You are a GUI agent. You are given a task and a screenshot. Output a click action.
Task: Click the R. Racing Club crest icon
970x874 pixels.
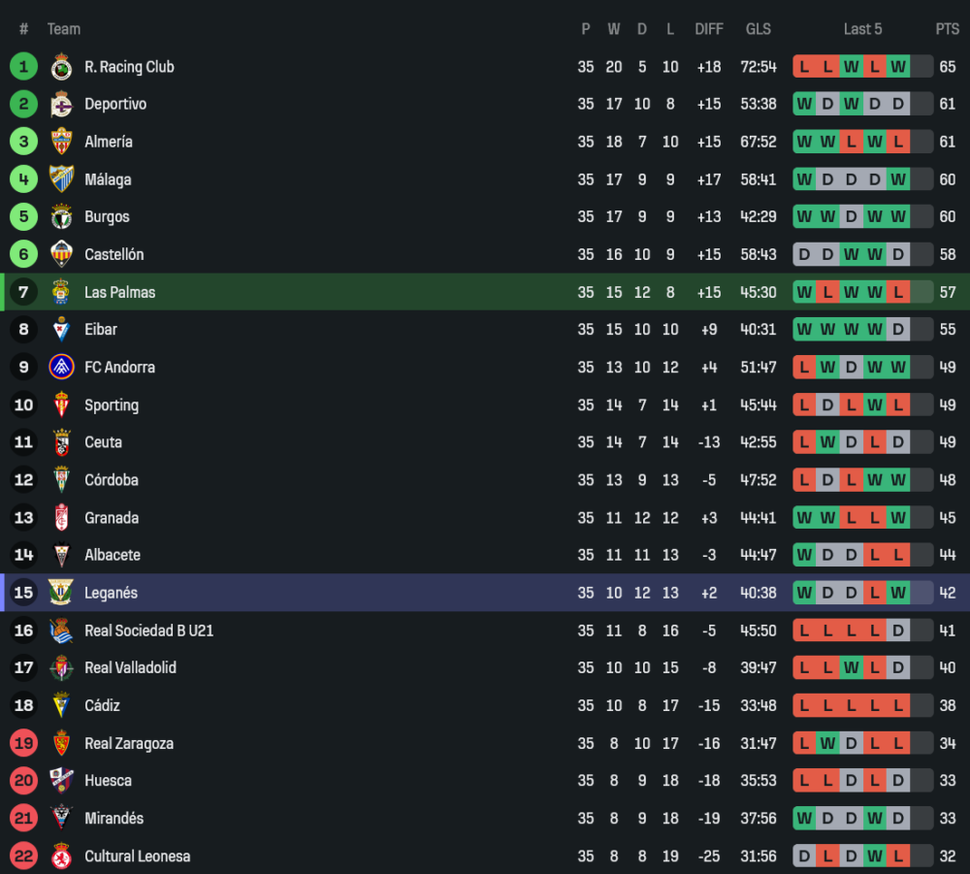61,67
